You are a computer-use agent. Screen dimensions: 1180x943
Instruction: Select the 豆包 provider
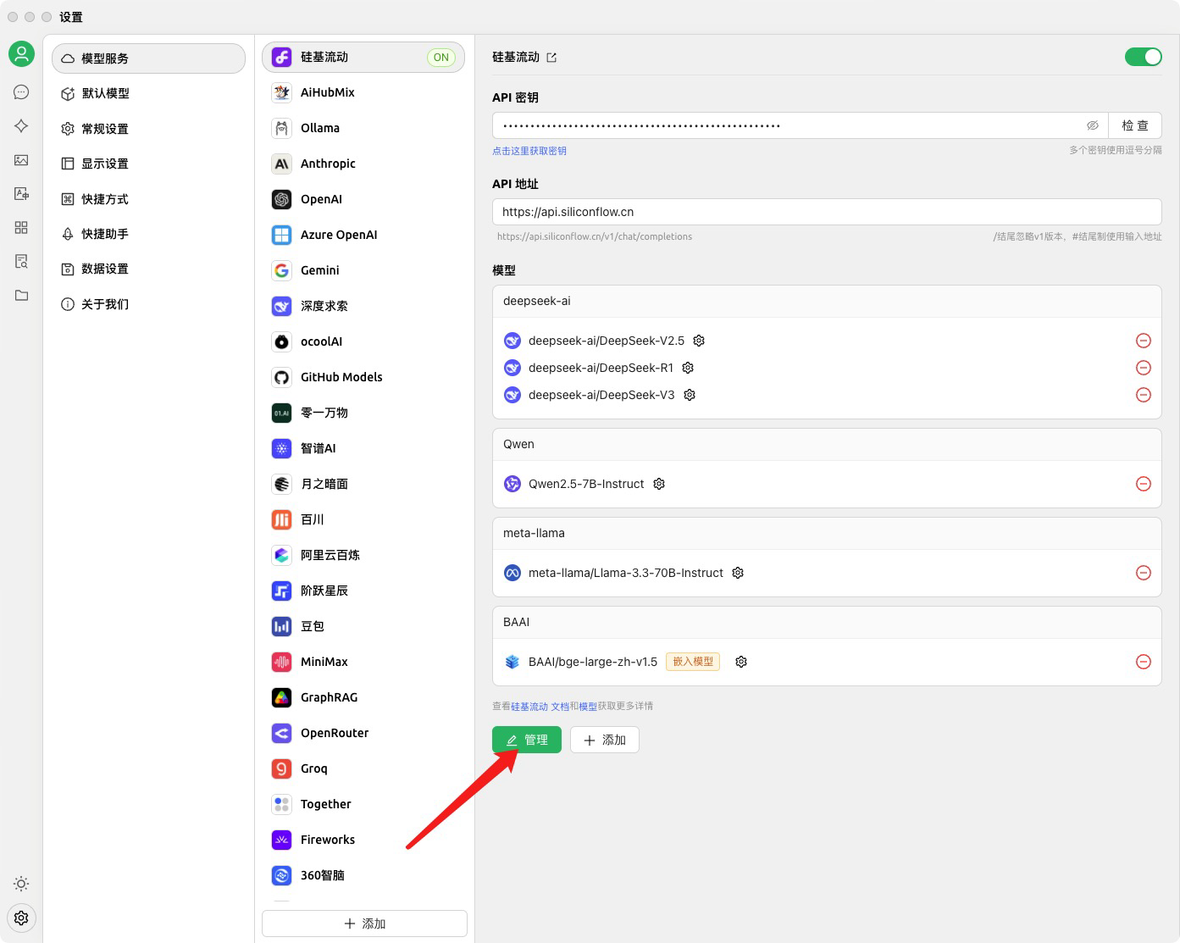(363, 626)
